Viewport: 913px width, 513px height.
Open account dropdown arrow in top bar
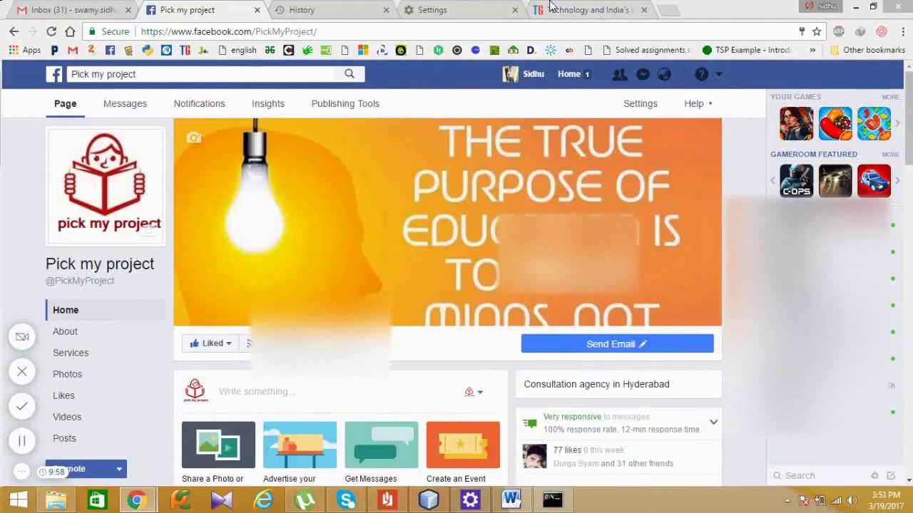[718, 74]
